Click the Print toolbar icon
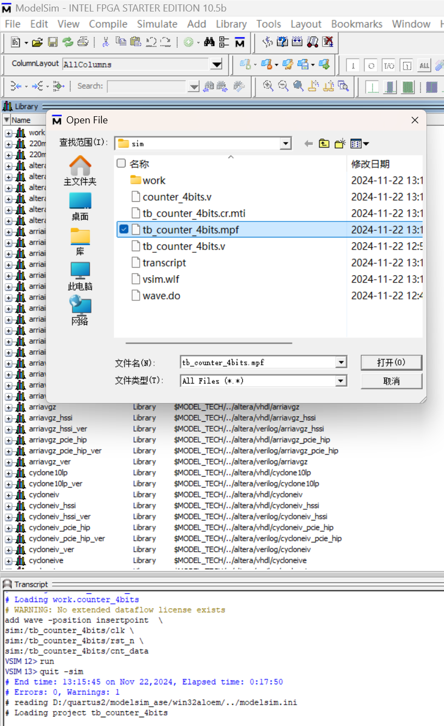 coord(83,42)
